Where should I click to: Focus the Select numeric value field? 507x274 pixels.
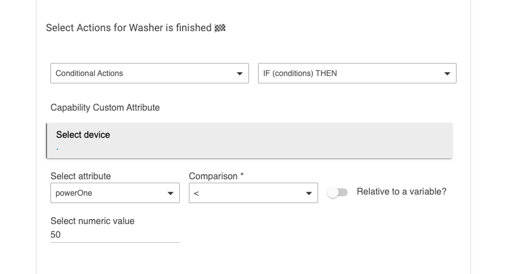pos(115,235)
